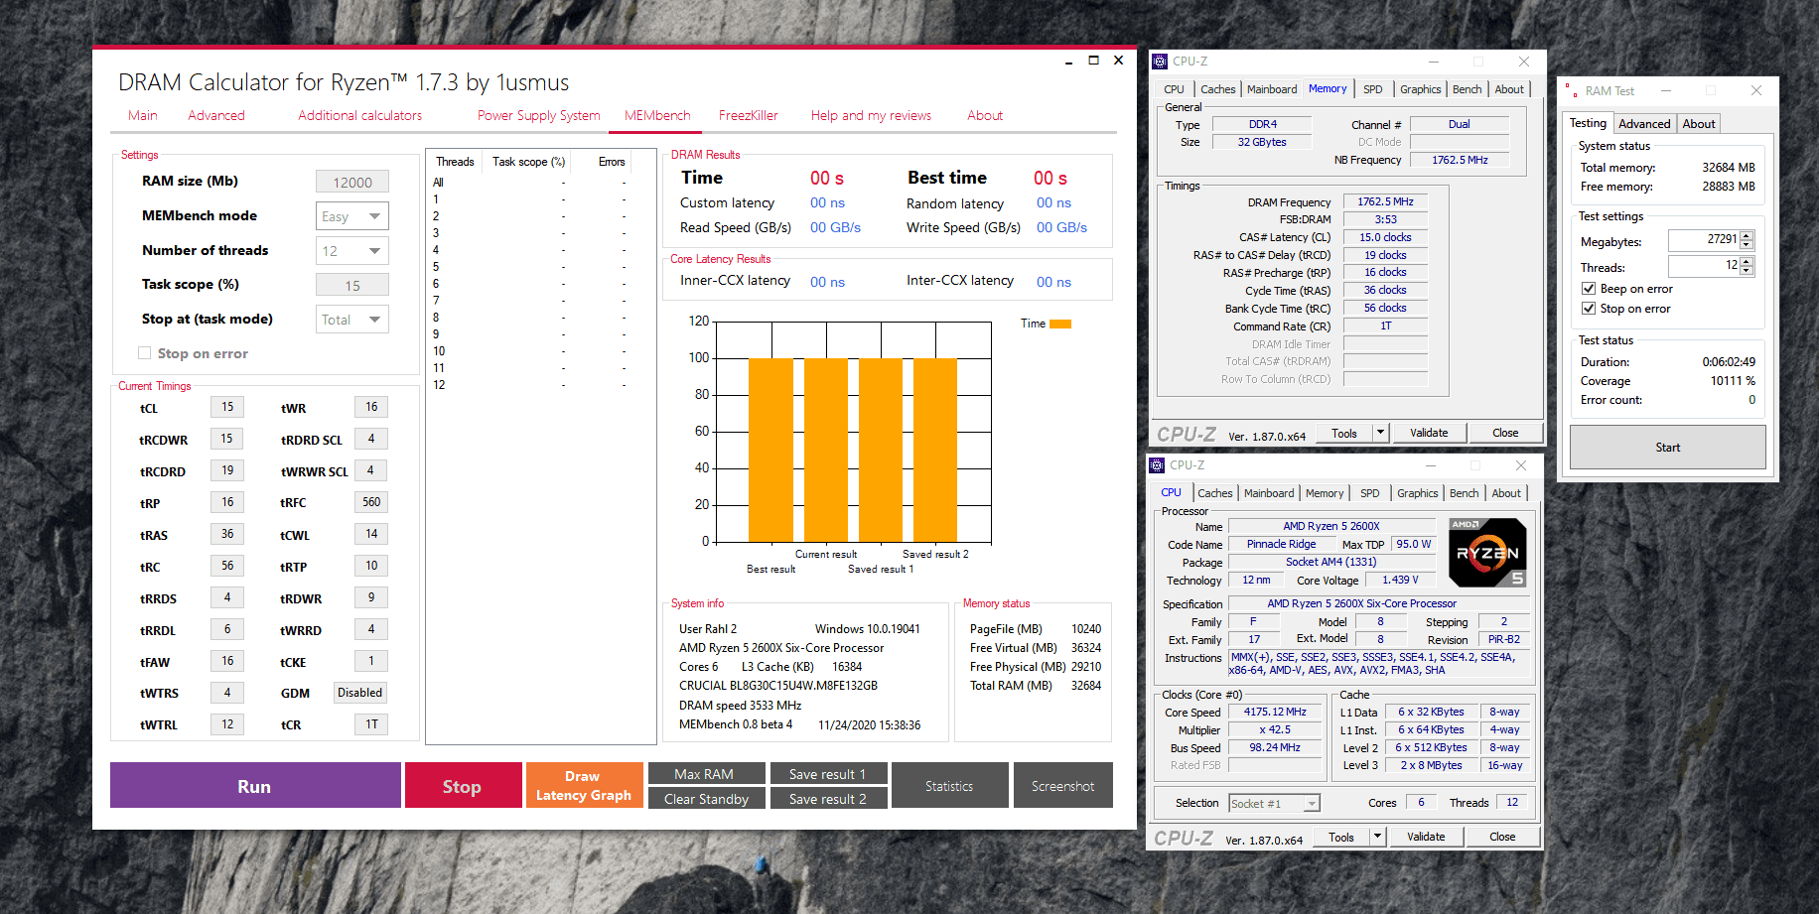
Task: Open the Power Supply System tab
Action: [x=539, y=115]
